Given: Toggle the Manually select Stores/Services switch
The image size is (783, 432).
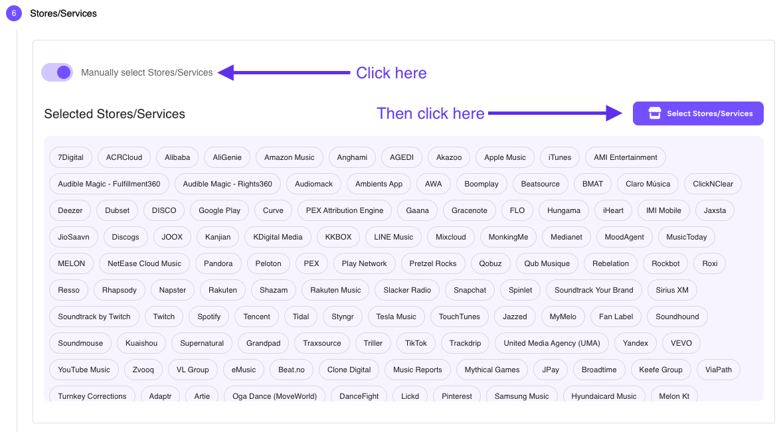Looking at the screenshot, I should tap(57, 72).
